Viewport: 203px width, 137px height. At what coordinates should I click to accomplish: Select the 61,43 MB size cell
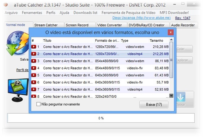pyautogui.click(x=161, y=75)
